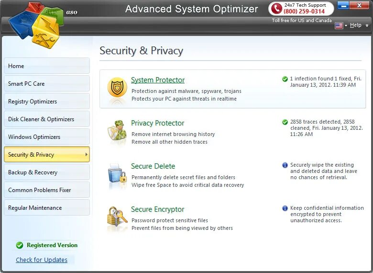Select Windows Optimizers in sidebar
The height and width of the screenshot is (273, 373).
click(47, 136)
